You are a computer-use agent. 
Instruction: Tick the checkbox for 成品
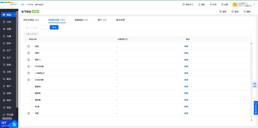pos(32,46)
